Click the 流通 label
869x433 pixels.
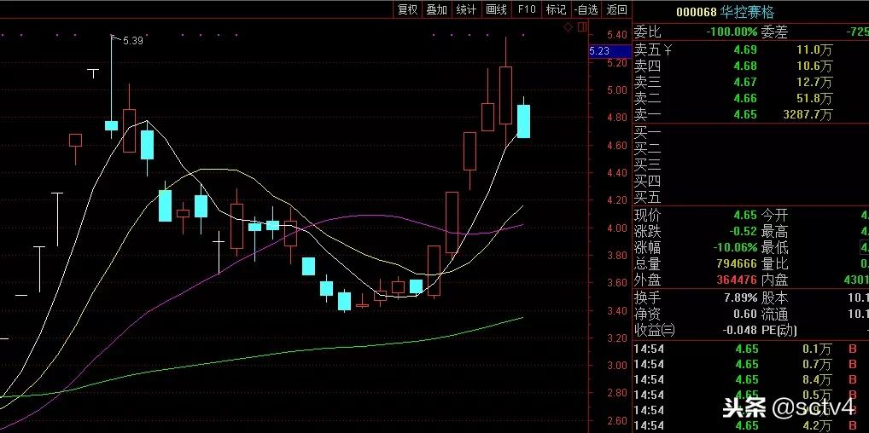point(774,314)
